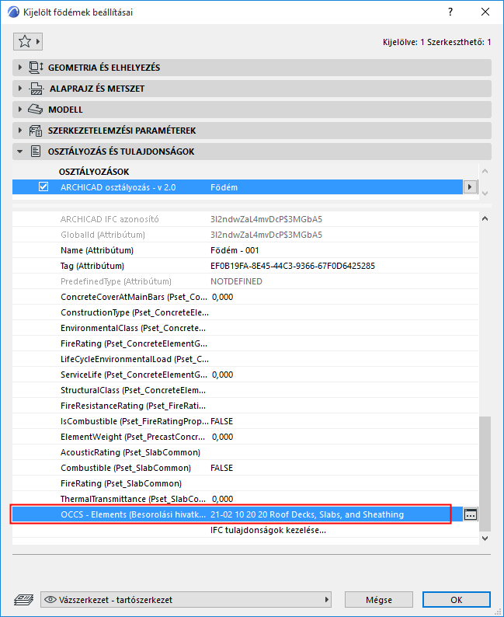Click the Szerkezetelemzési Paraméterek panel icon
504x617 pixels.
pos(36,131)
